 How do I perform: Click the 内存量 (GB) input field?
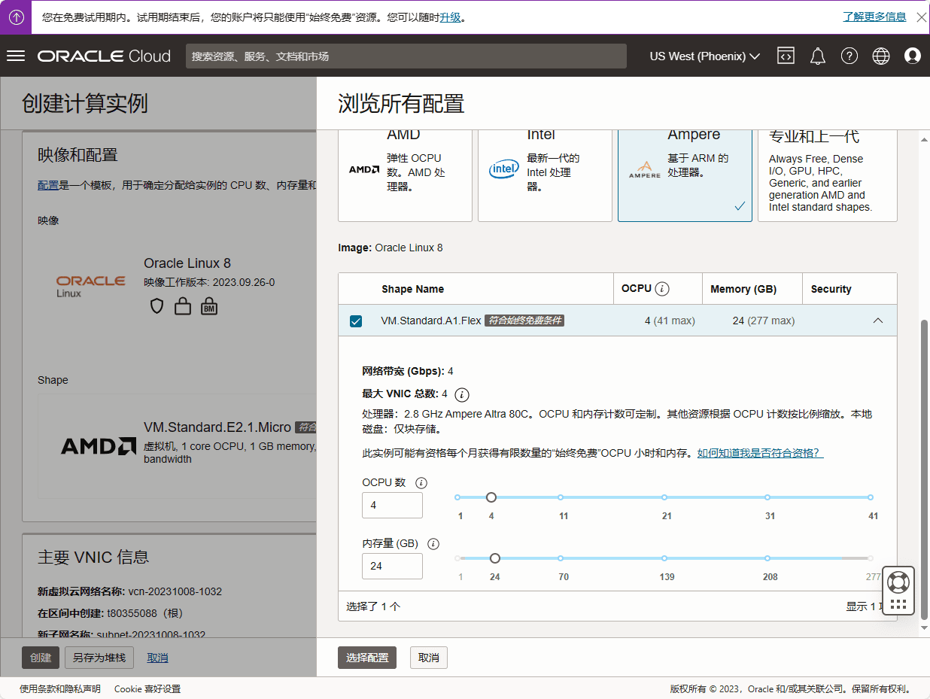[x=392, y=566]
